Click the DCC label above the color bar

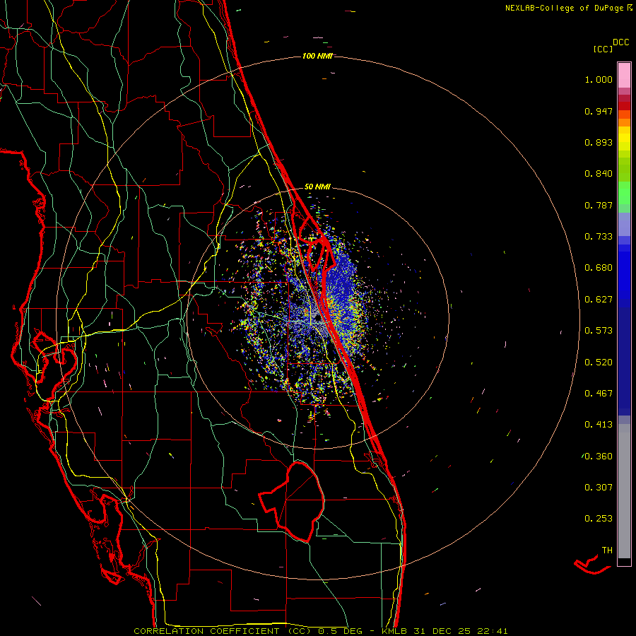coord(620,42)
